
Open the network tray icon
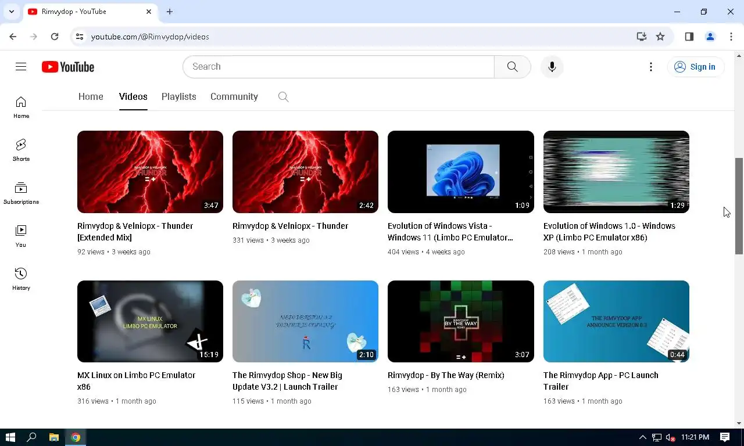tap(657, 437)
